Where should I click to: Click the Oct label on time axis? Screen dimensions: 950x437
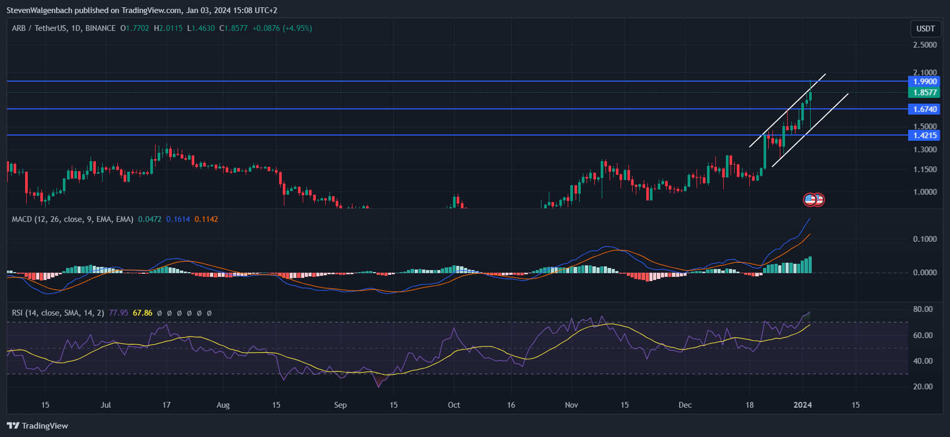[x=454, y=405]
